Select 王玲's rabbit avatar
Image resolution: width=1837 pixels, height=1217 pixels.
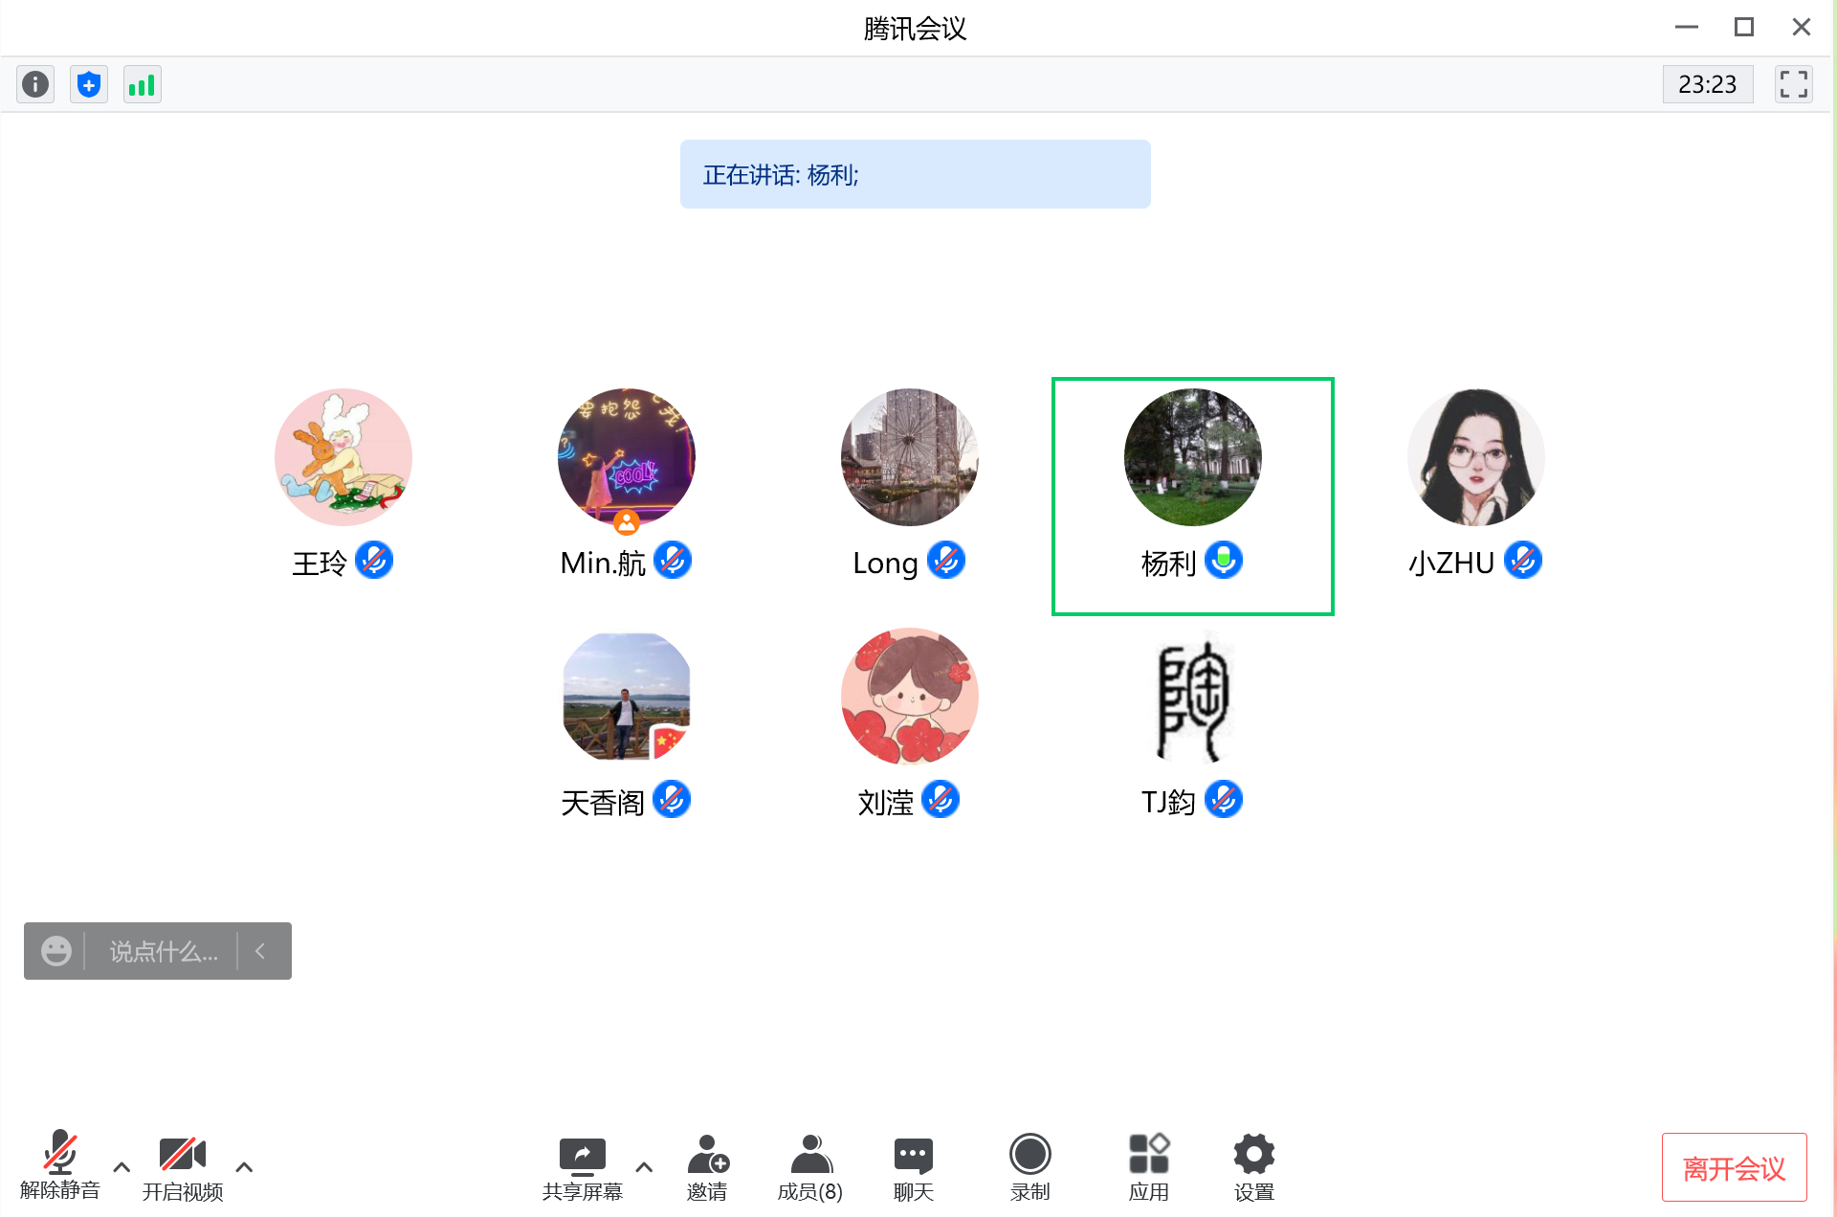tap(343, 457)
